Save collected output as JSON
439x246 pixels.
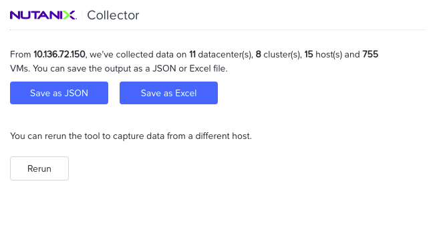click(59, 93)
